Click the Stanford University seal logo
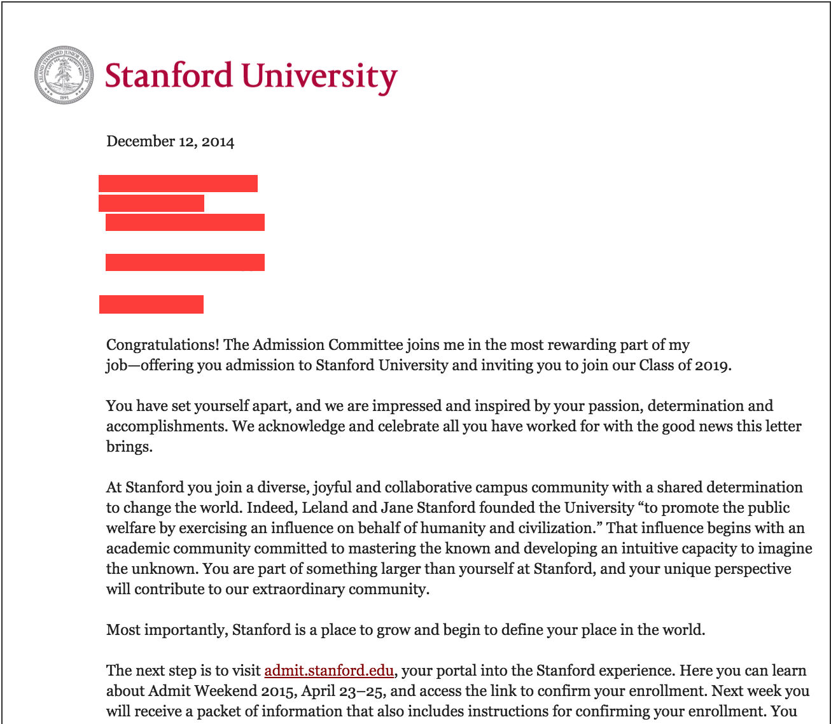 click(65, 75)
